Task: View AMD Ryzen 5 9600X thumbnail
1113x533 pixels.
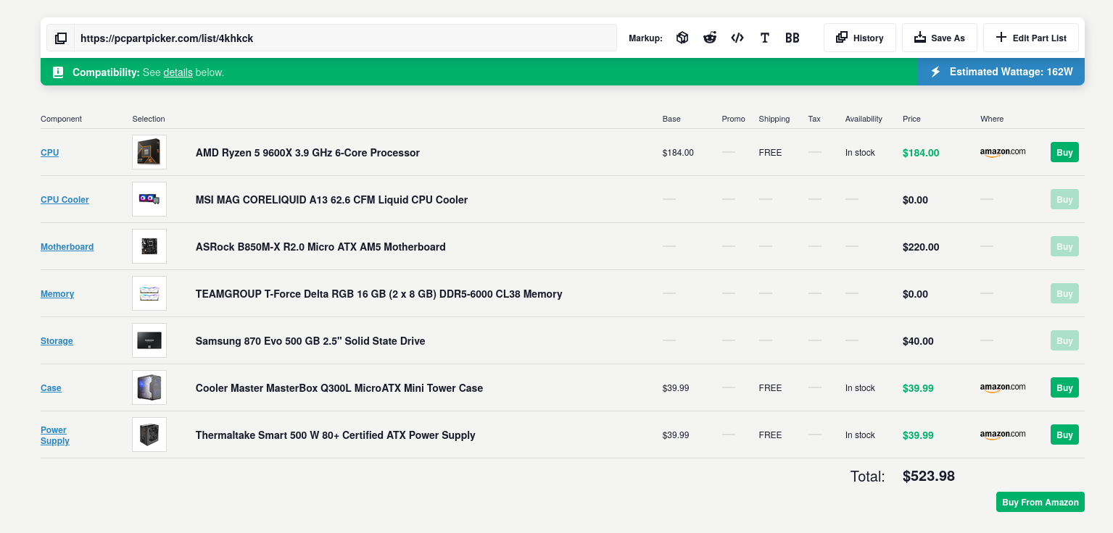Action: point(149,152)
